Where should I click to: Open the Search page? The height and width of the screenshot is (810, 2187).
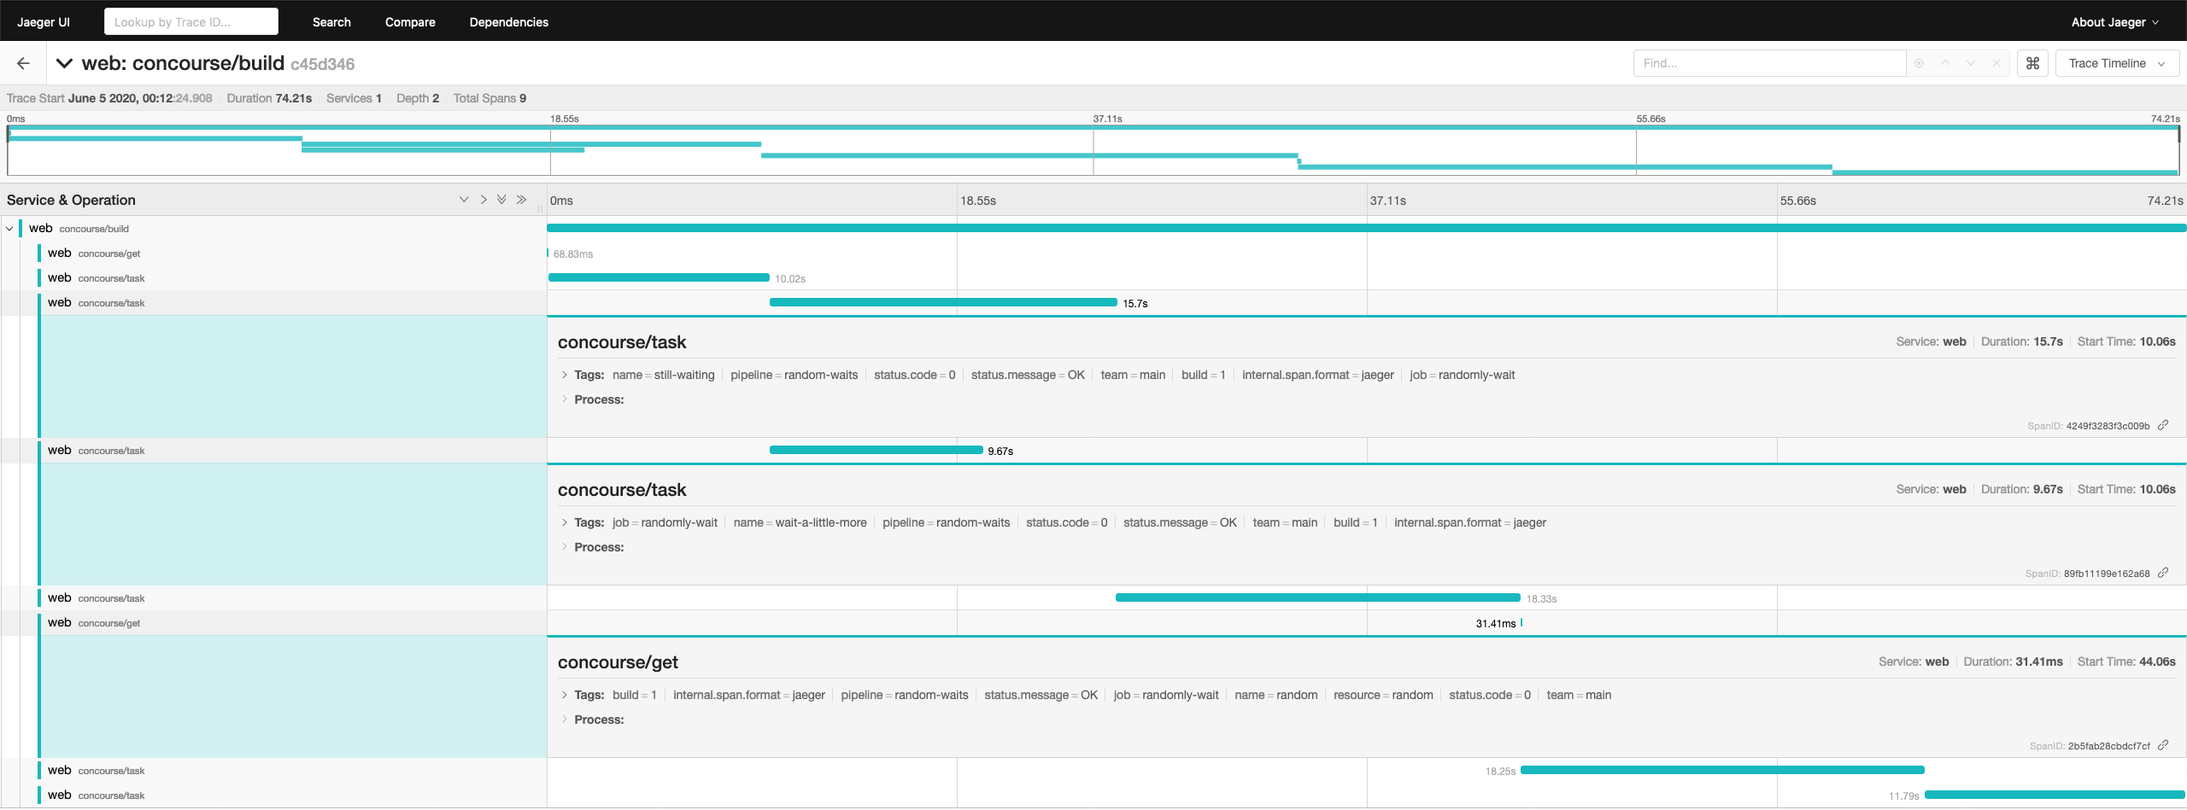pos(331,22)
